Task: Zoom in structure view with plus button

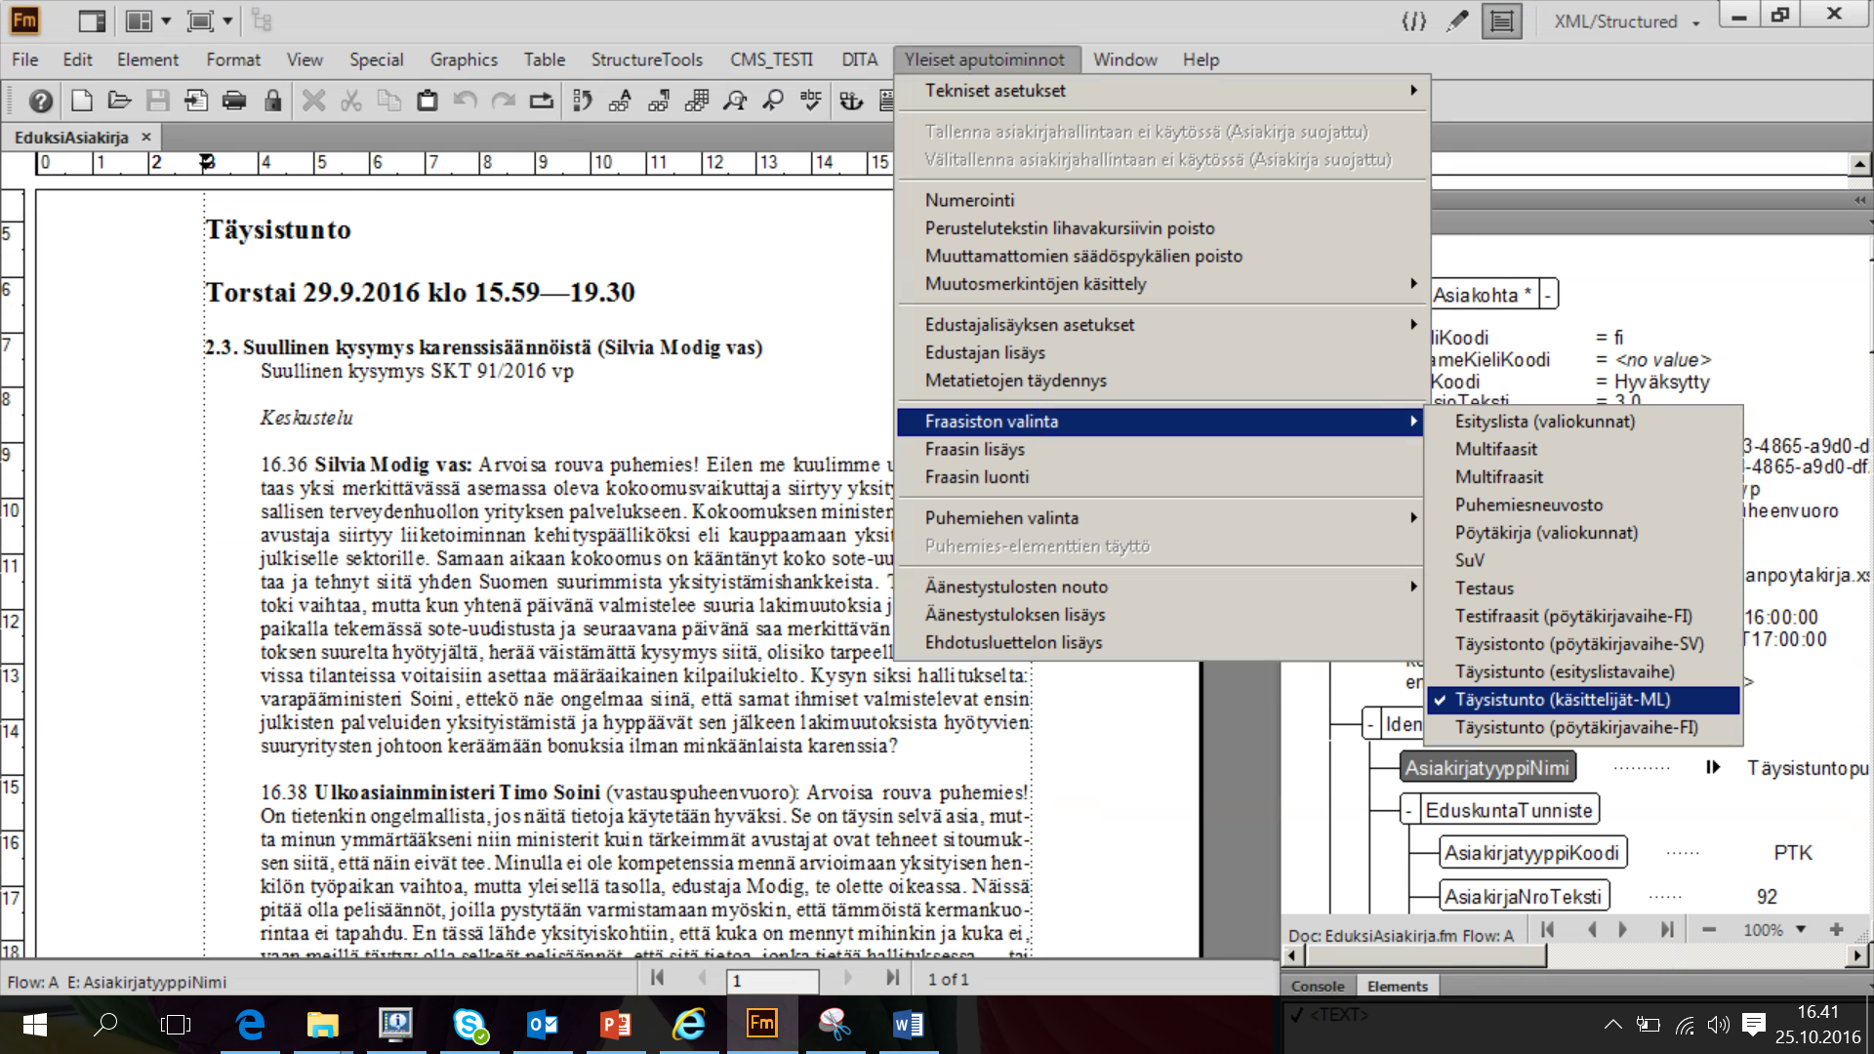Action: 1836,930
